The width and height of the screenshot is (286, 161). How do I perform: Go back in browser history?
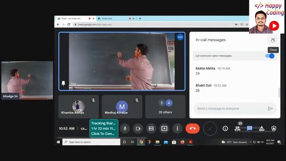(58, 24)
